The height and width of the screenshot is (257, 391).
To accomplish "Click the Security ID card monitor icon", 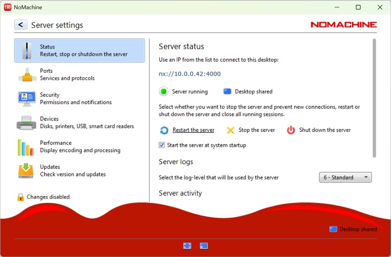I will tap(27, 99).
